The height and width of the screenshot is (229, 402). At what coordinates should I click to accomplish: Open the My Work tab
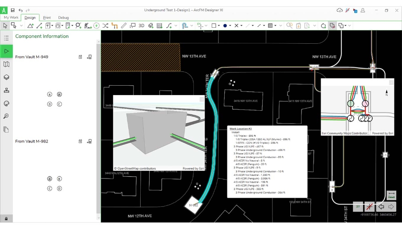click(x=11, y=18)
